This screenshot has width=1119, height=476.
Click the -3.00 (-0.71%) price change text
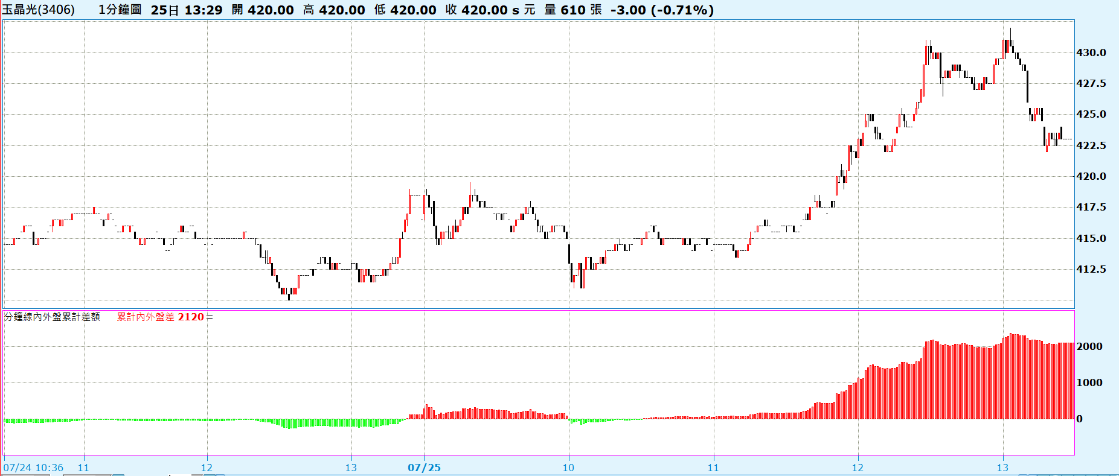coord(662,10)
